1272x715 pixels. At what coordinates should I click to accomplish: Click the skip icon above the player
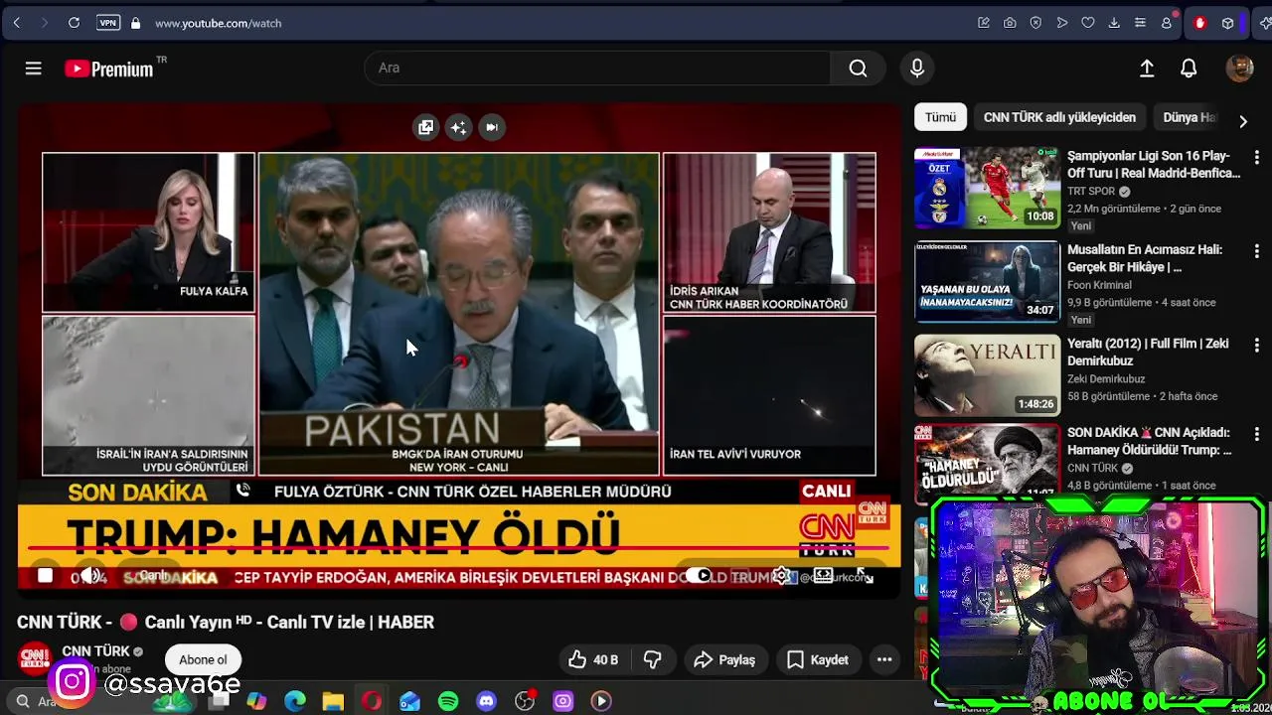click(x=491, y=127)
